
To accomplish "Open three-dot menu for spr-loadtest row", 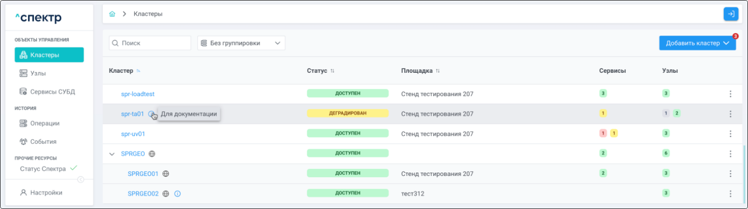I will [x=730, y=94].
